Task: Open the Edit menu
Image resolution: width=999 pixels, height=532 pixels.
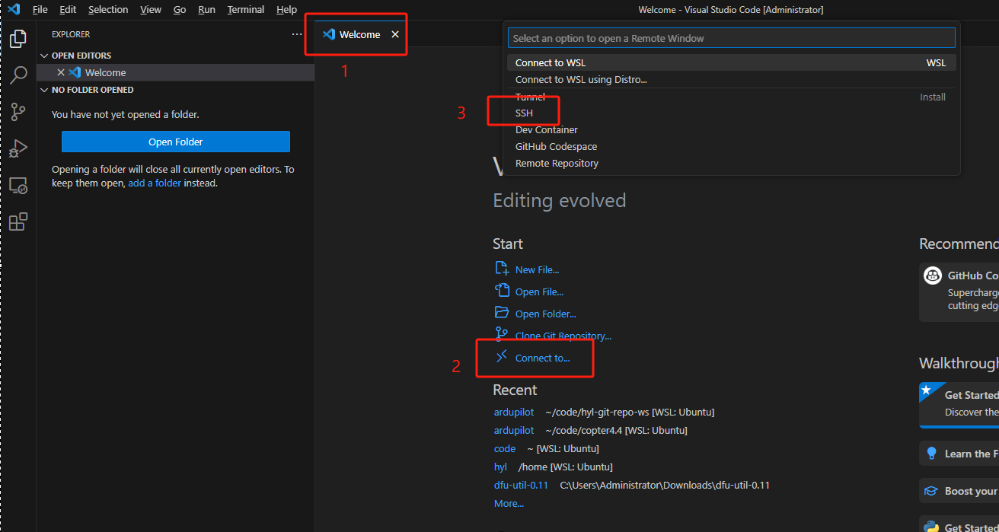Action: click(x=68, y=9)
